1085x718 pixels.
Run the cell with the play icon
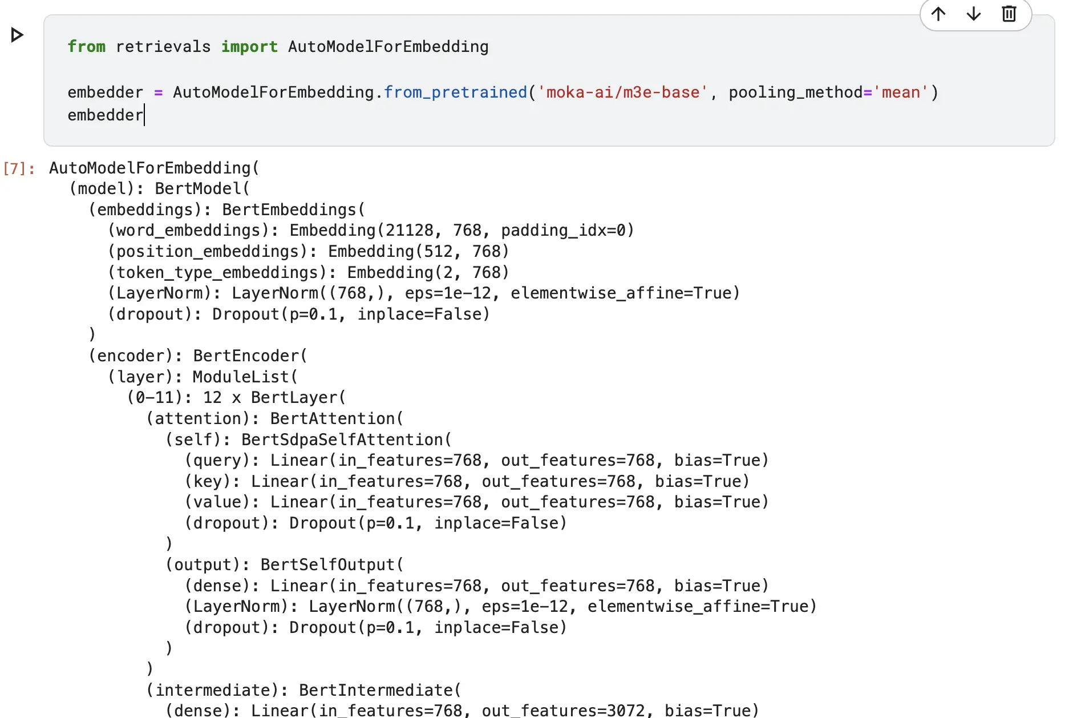point(17,35)
